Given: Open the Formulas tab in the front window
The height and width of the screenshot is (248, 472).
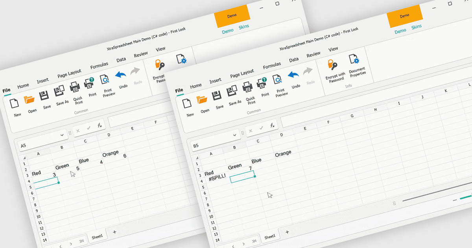Looking at the screenshot, I should (272, 65).
